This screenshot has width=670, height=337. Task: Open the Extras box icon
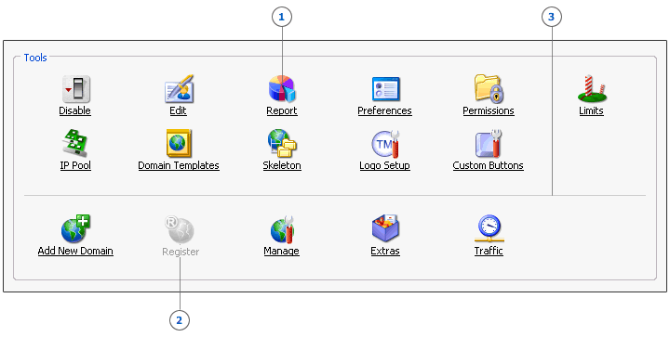coord(385,228)
